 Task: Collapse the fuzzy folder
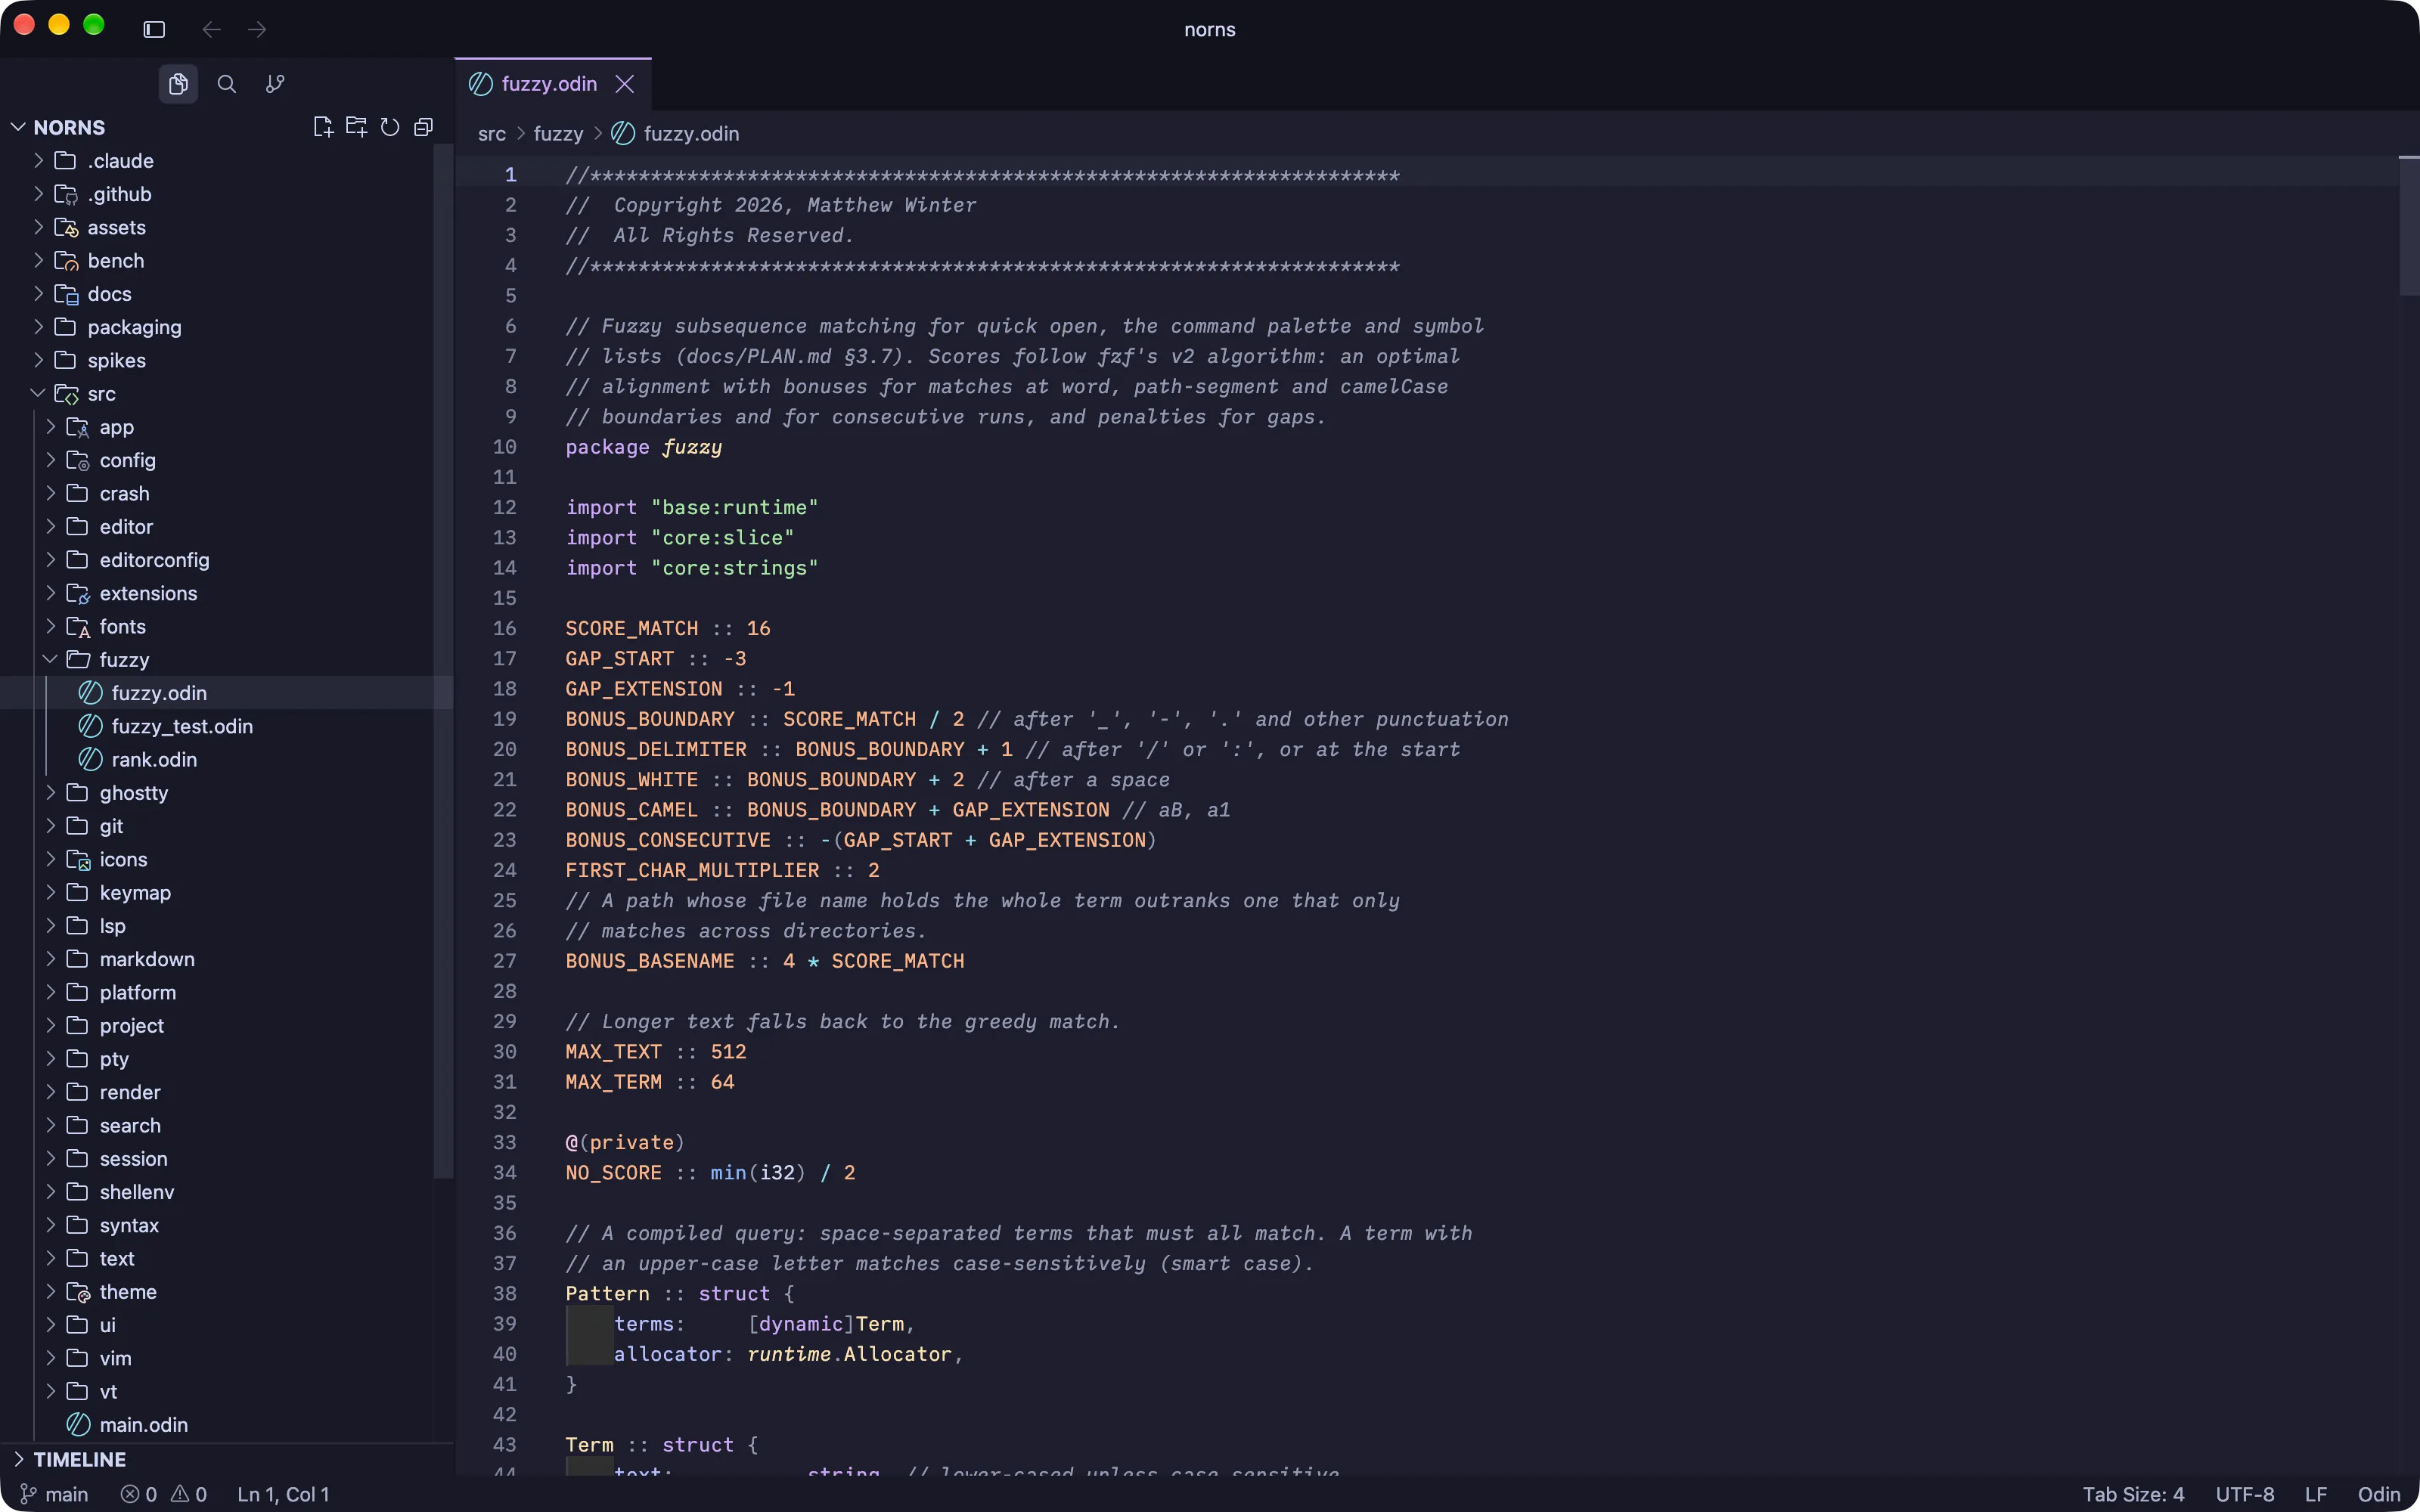tap(50, 660)
